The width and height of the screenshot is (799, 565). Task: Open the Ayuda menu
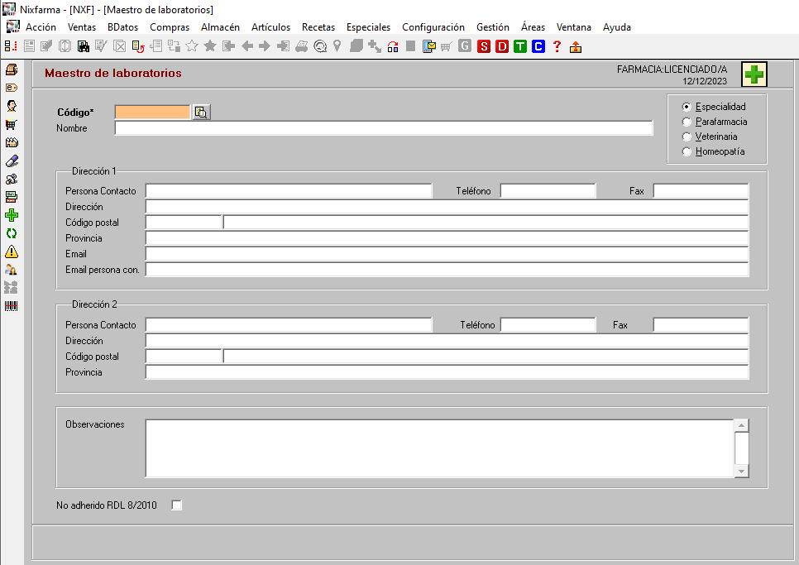(616, 27)
